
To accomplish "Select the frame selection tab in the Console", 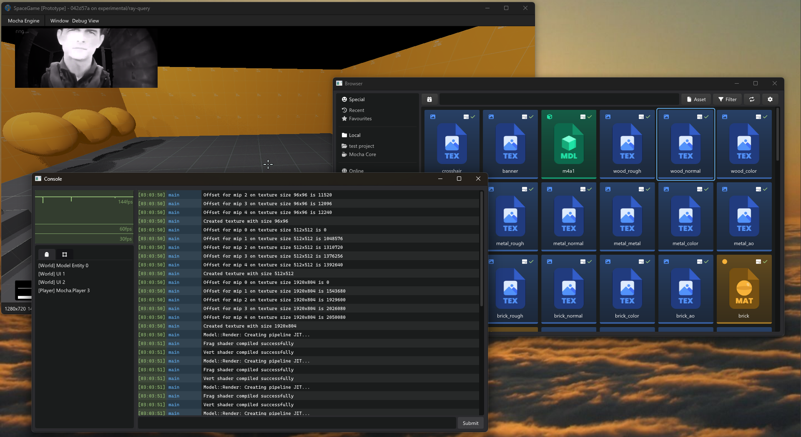I will point(64,254).
